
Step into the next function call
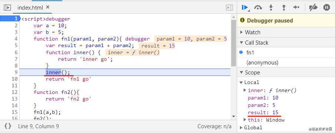(x=271, y=8)
